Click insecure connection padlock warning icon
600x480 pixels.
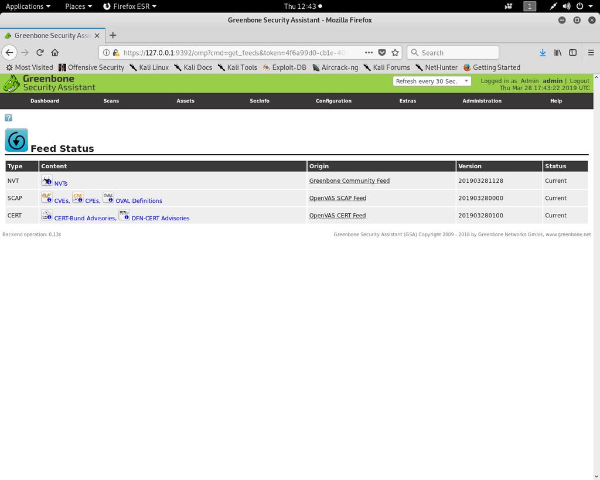[116, 52]
